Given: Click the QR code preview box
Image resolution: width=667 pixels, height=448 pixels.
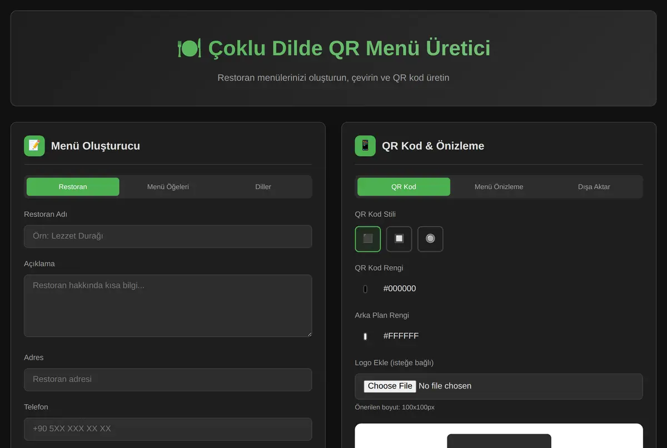Looking at the screenshot, I should [x=499, y=436].
